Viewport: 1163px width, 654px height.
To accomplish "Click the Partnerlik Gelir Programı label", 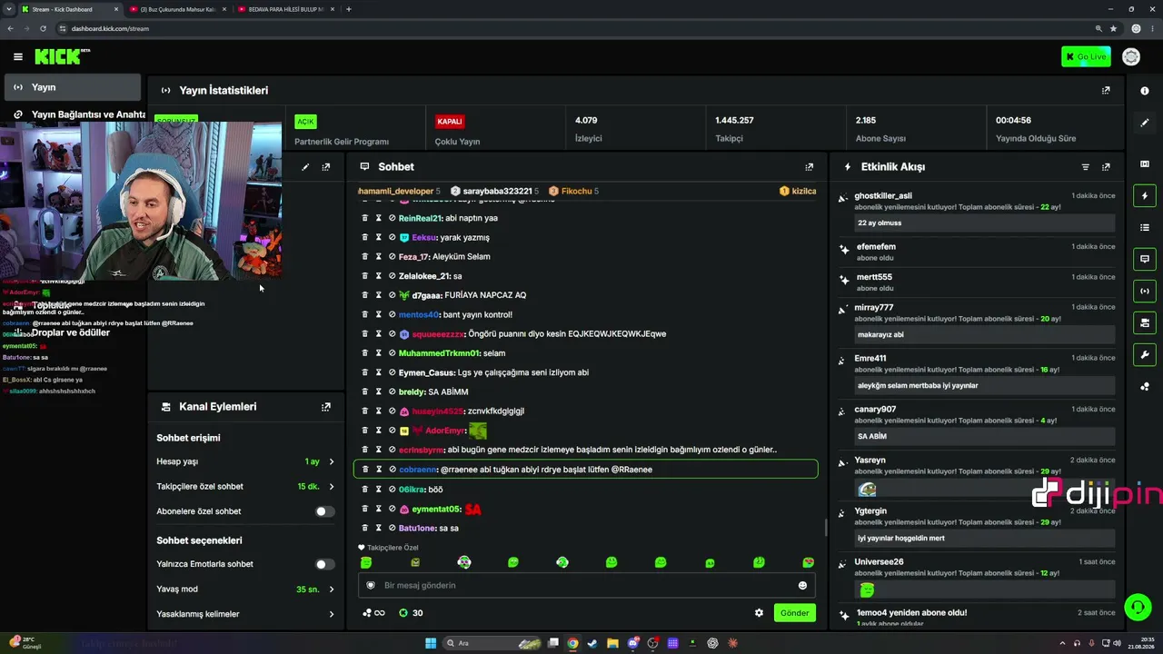I will [x=342, y=142].
